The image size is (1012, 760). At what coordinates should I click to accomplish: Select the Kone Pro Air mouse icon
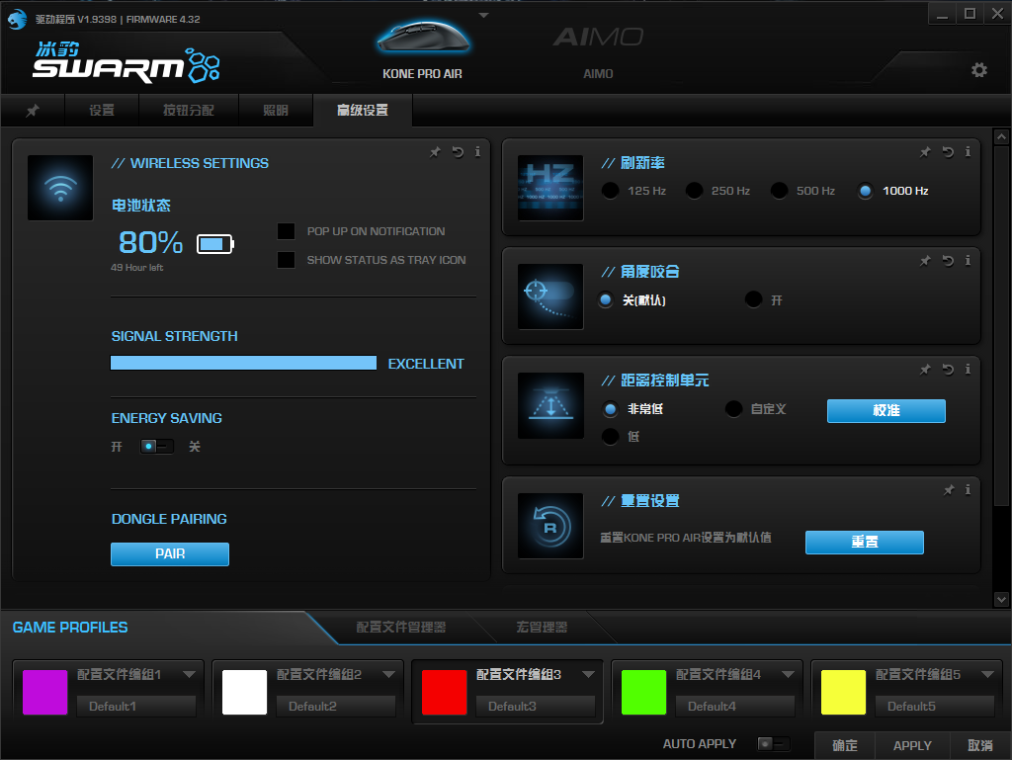coord(423,39)
